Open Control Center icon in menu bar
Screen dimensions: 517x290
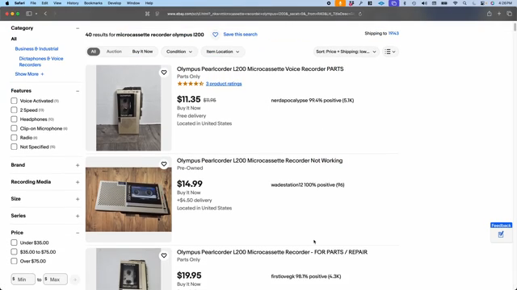(483, 3)
